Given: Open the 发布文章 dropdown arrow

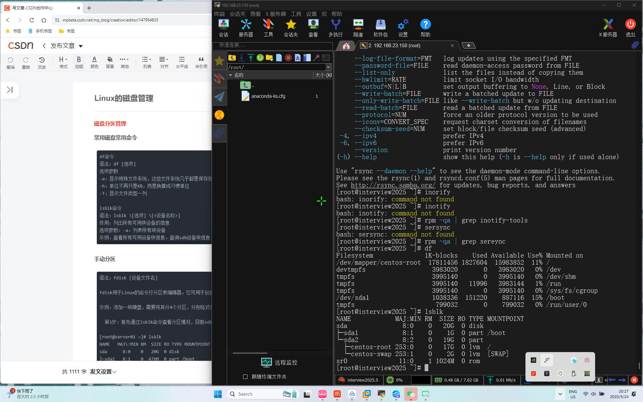Looking at the screenshot, I should coord(81,46).
